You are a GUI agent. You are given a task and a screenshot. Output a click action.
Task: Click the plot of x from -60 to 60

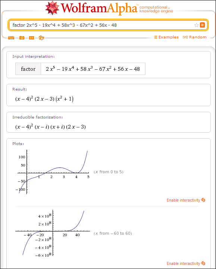(x=53, y=233)
